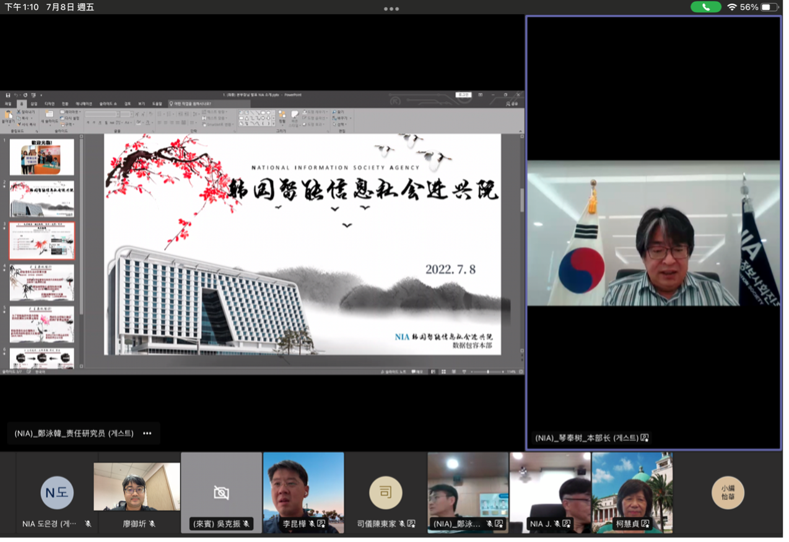Toggle 메모 (Comments) pane in status bar
The height and width of the screenshot is (542, 789).
coord(417,372)
